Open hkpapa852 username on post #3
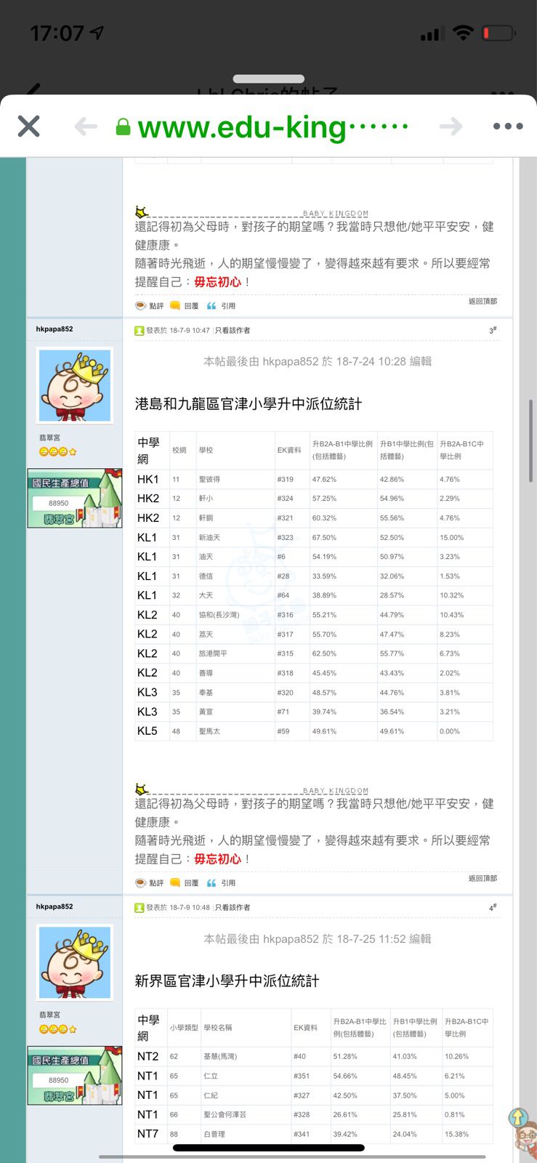This screenshot has height=1163, width=537. (54, 329)
